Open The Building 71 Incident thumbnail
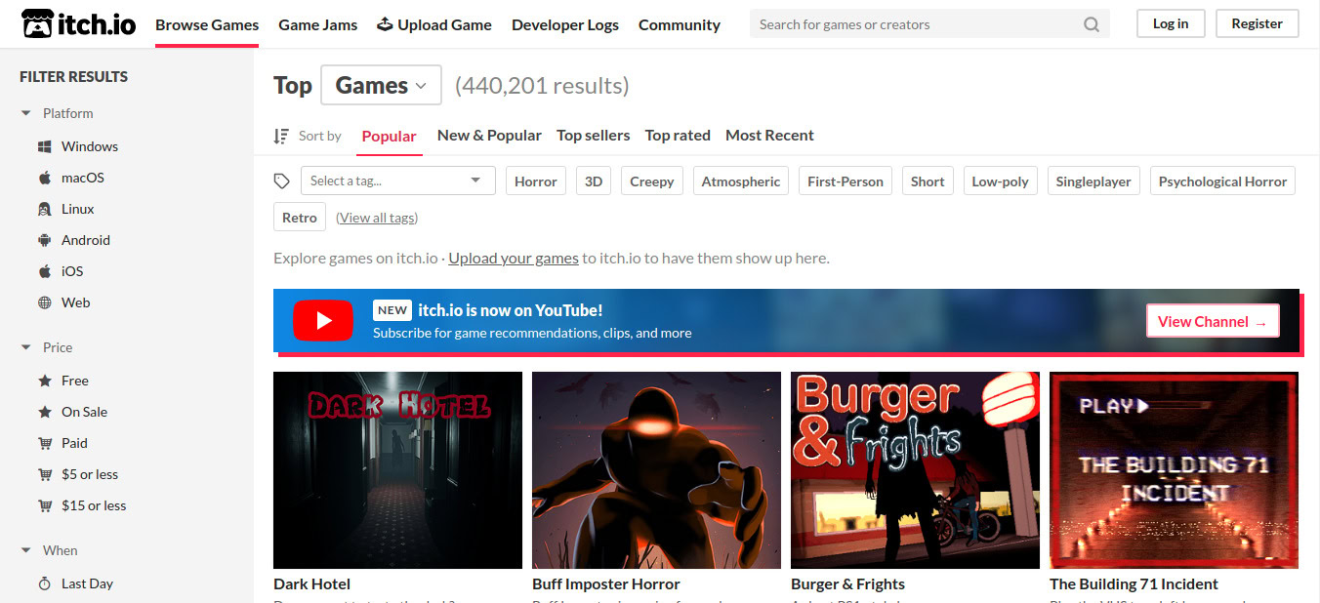 1174,470
